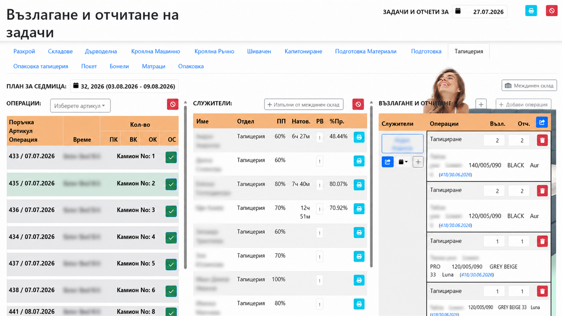Open calendar icon for ЗАДАЧИ И ОТЧЕТИ date
562x316 pixels.
tap(458, 11)
